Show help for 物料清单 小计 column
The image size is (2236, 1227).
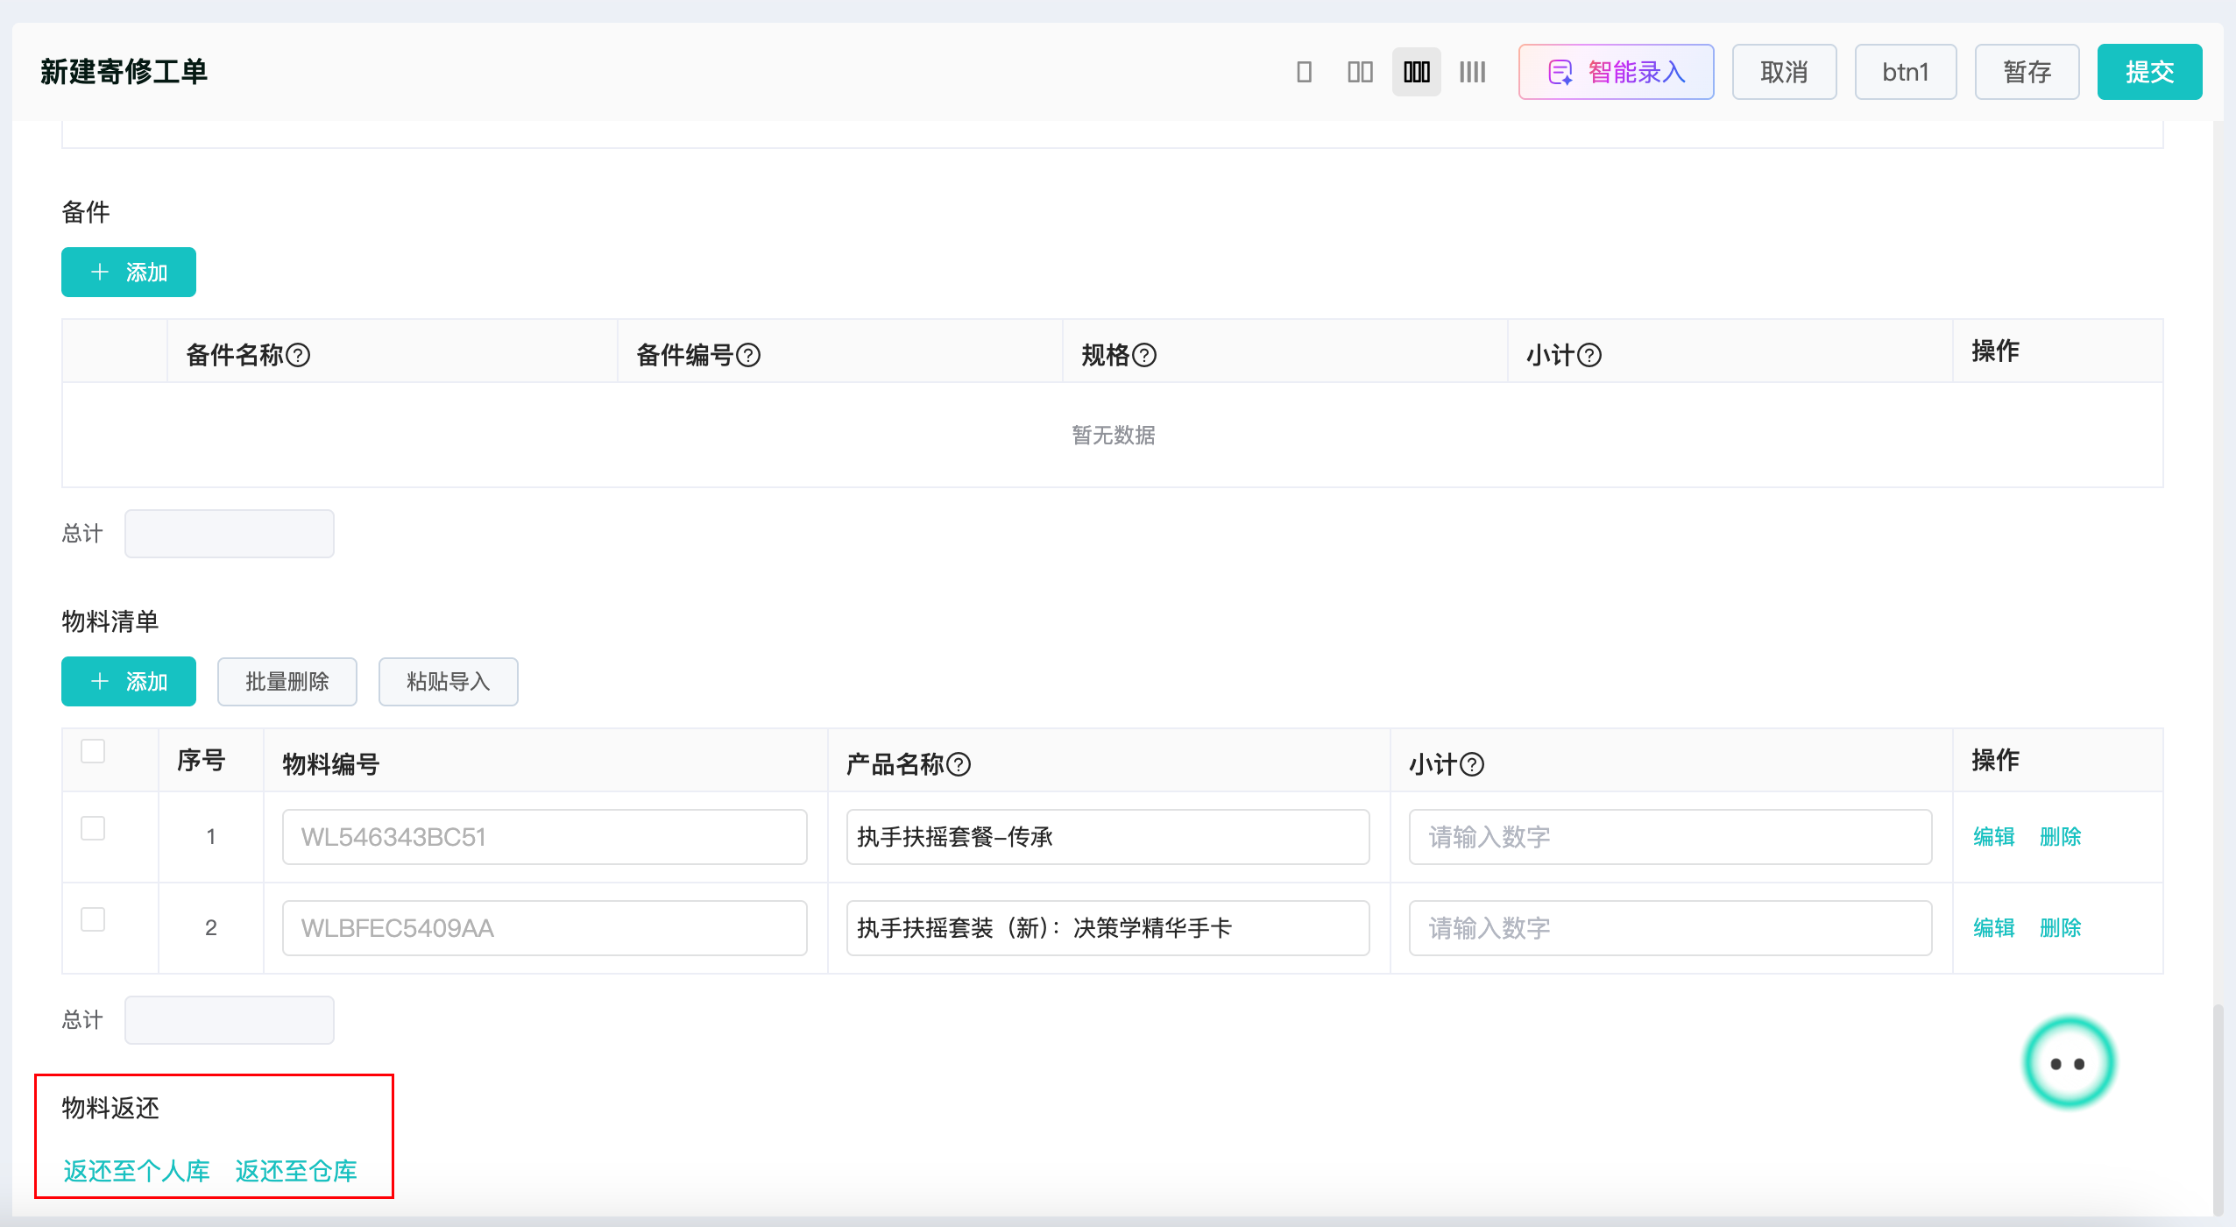pos(1472,764)
